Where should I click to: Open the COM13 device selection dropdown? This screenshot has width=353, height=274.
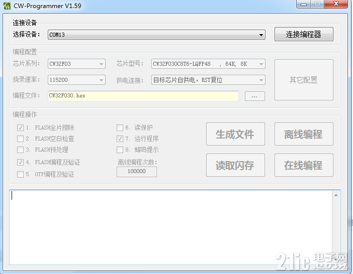pos(156,35)
